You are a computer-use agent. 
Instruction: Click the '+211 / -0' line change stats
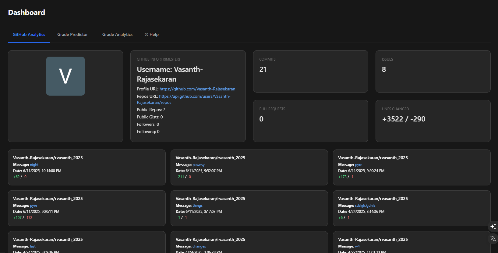point(183,177)
